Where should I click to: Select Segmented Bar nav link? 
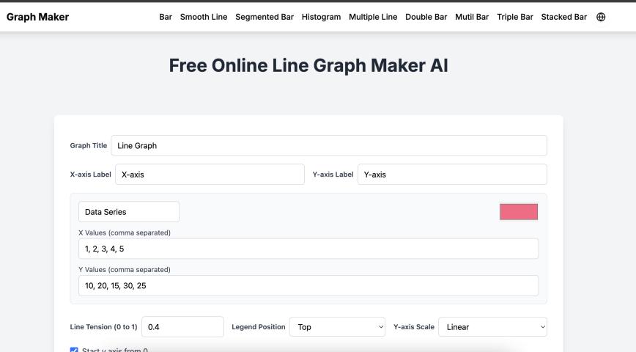pos(265,17)
